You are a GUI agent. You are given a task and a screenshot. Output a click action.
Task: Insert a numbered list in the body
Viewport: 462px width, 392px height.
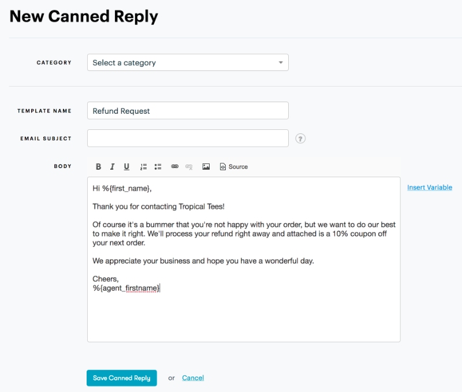(144, 167)
